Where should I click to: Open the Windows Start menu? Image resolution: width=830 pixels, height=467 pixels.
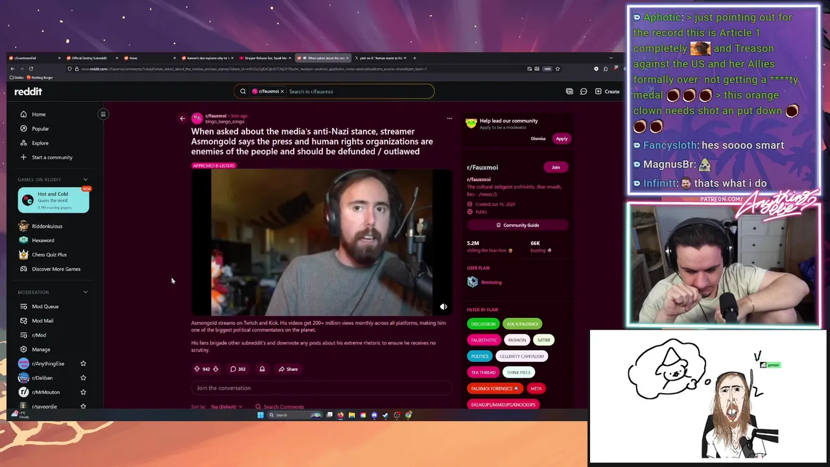click(260, 415)
